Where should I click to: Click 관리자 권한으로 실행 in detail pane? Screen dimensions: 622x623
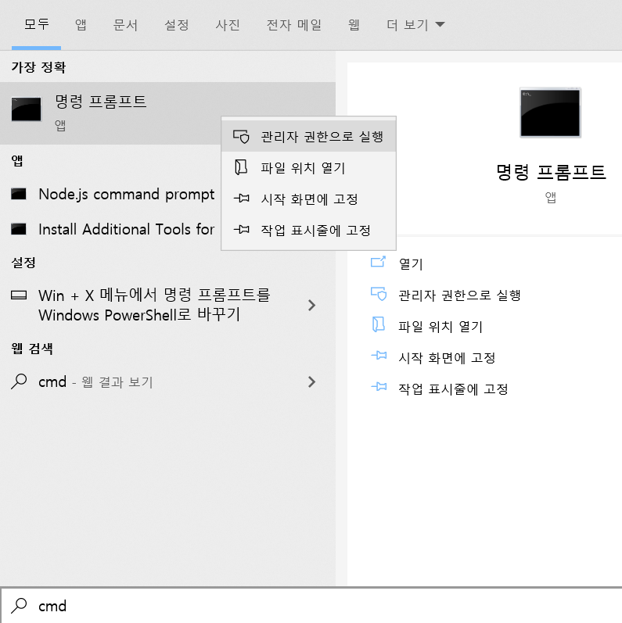click(460, 295)
